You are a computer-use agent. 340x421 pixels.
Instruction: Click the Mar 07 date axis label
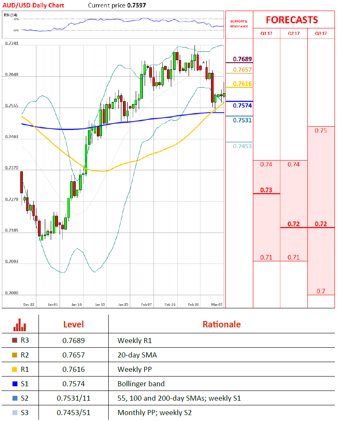click(217, 305)
